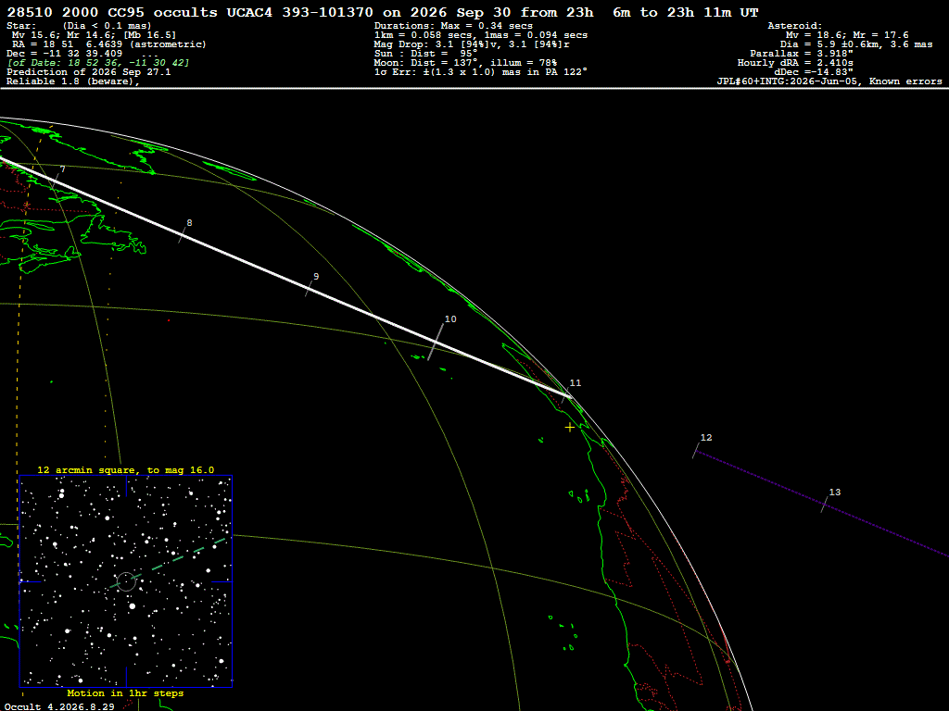Click the minute 7 tick on the path
This screenshot has height=711, width=949.
point(56,181)
